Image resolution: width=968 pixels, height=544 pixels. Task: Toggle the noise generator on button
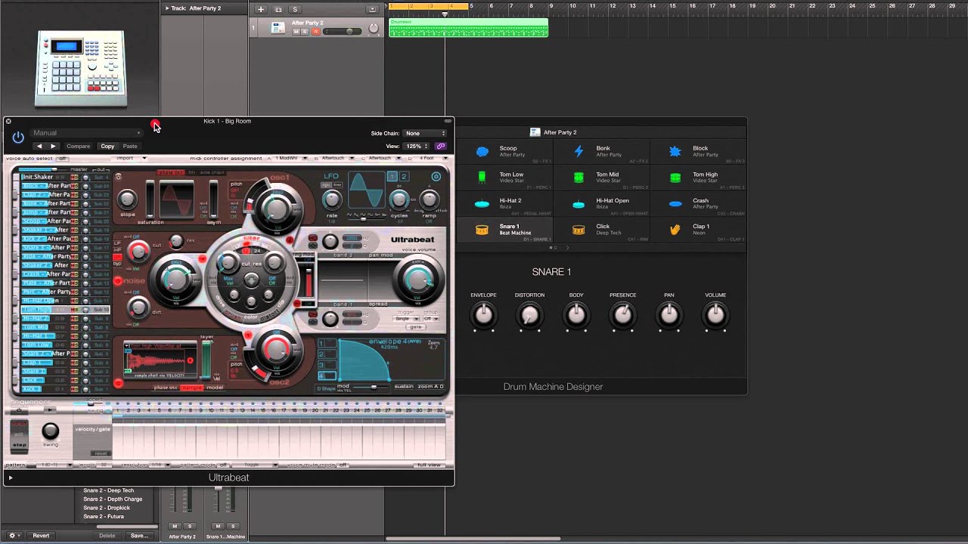(x=118, y=281)
